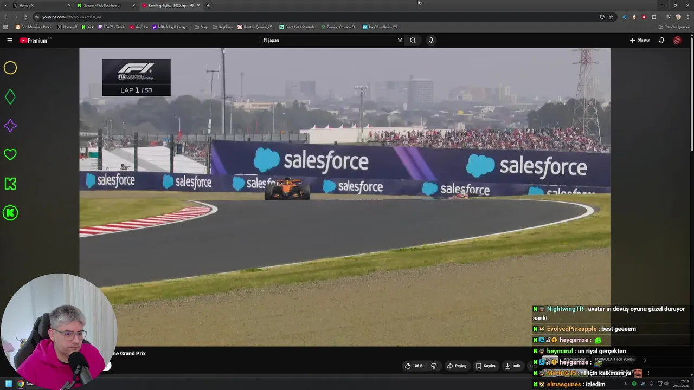The image size is (694, 390).
Task: Start voice search with microphone icon
Action: point(431,40)
